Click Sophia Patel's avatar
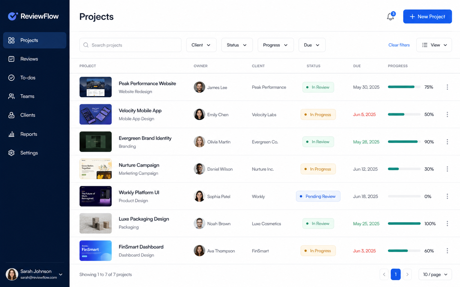 pos(199,196)
